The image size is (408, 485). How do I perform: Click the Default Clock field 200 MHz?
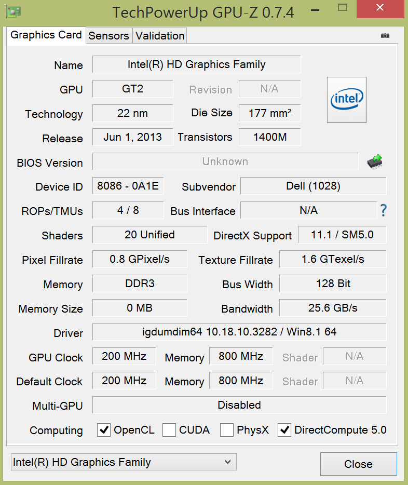click(124, 381)
